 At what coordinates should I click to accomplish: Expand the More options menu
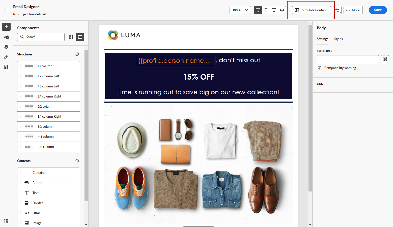click(353, 10)
